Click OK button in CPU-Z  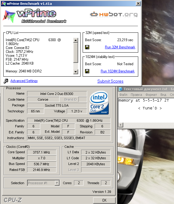tap(104, 200)
